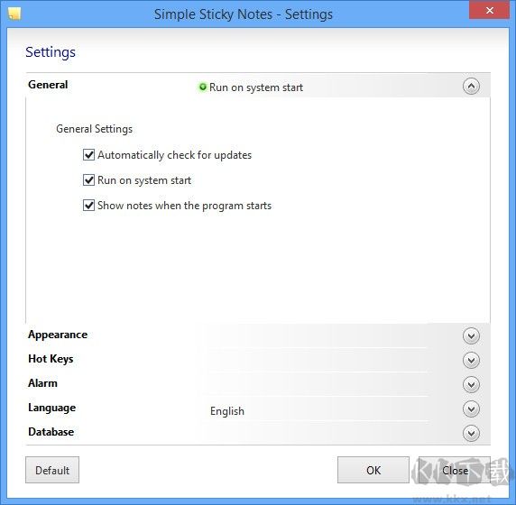Click the Default button
516x505 pixels.
pyautogui.click(x=52, y=470)
